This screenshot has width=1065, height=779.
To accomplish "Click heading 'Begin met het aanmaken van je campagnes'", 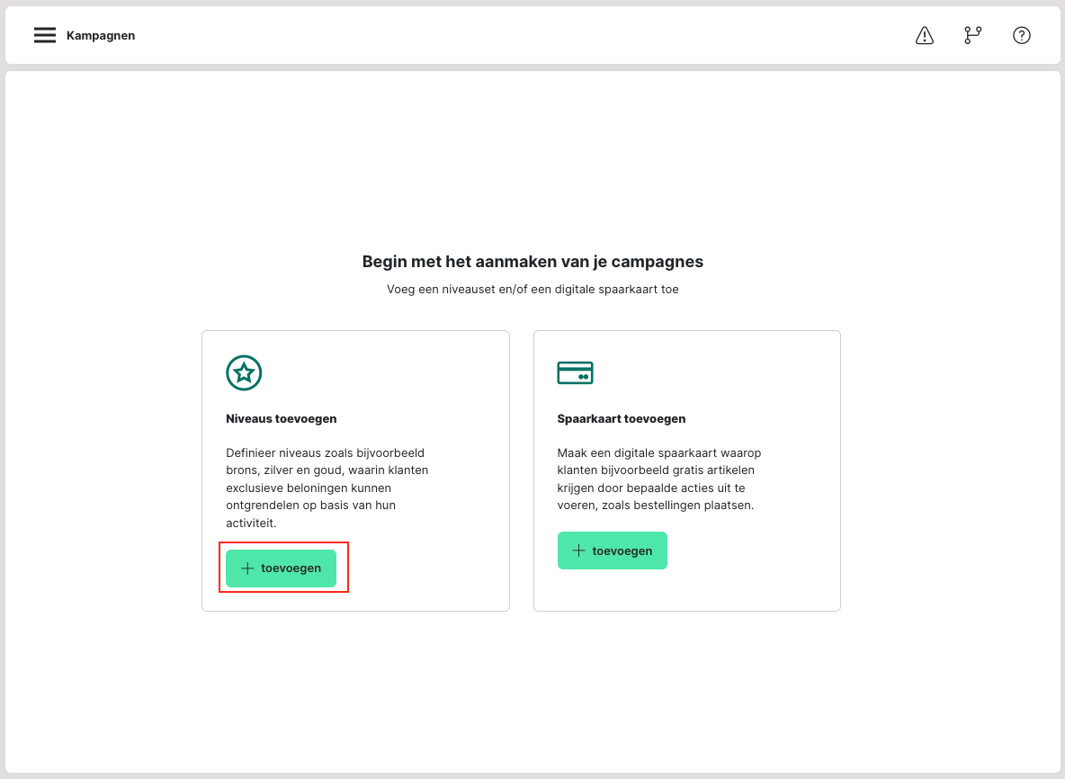I will tap(532, 262).
